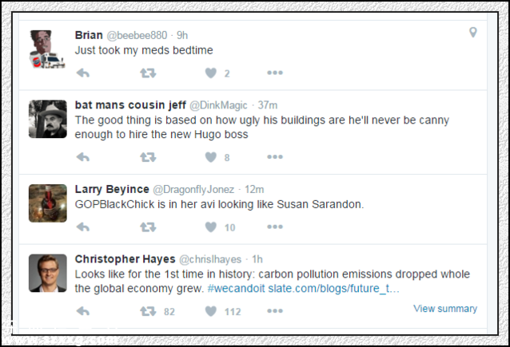Open the slate.com blog link
The image size is (510, 347).
[x=333, y=288]
